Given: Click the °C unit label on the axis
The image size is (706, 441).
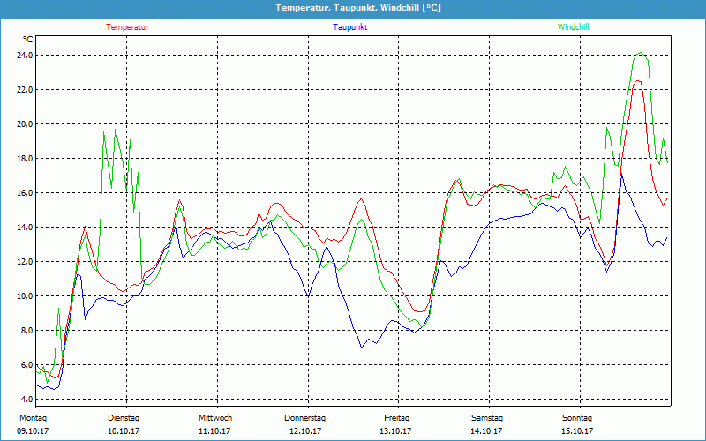Looking at the screenshot, I should pyautogui.click(x=28, y=40).
